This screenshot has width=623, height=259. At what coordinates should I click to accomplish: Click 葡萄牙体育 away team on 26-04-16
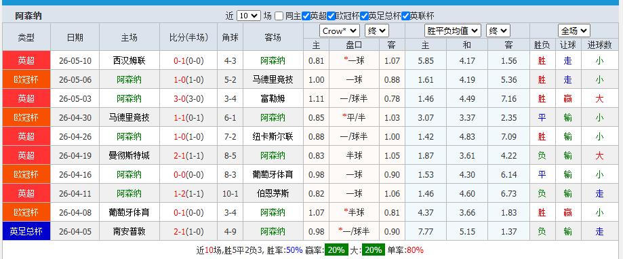coord(273,174)
